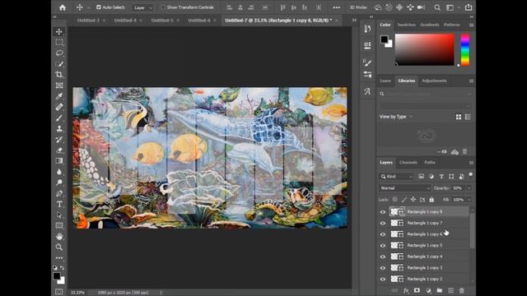Switch to the Untitled-6 document tab
This screenshot has width=527, height=296.
[x=199, y=21]
